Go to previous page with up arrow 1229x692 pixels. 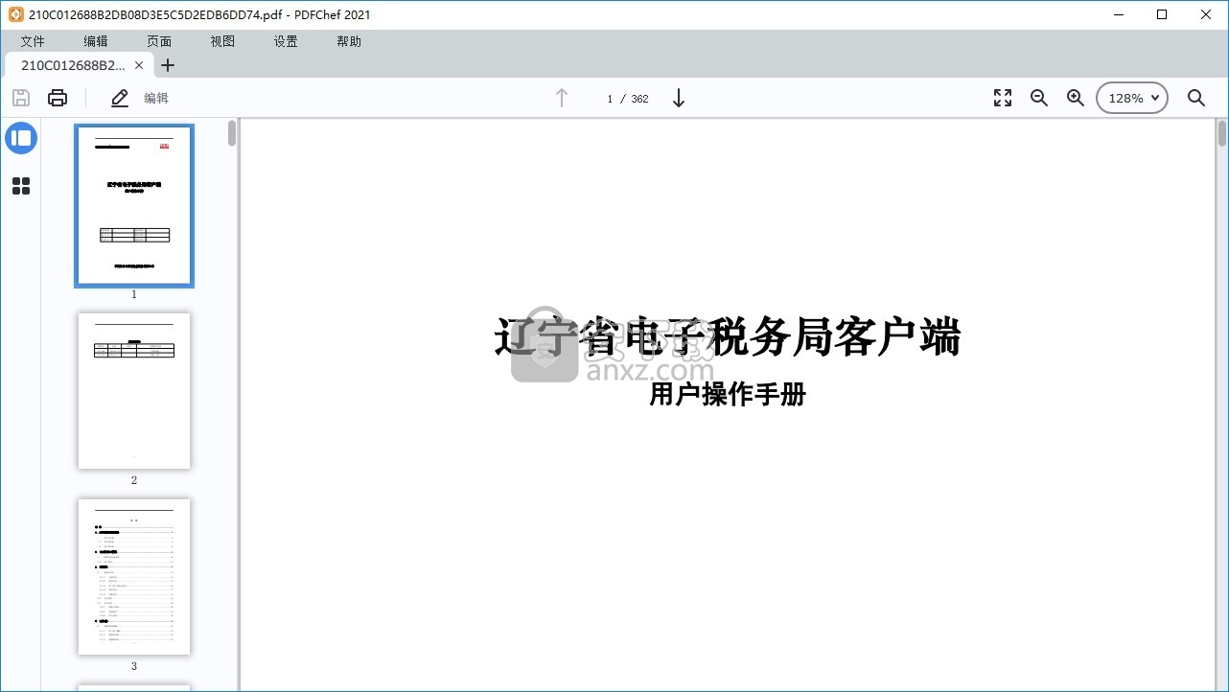[562, 98]
